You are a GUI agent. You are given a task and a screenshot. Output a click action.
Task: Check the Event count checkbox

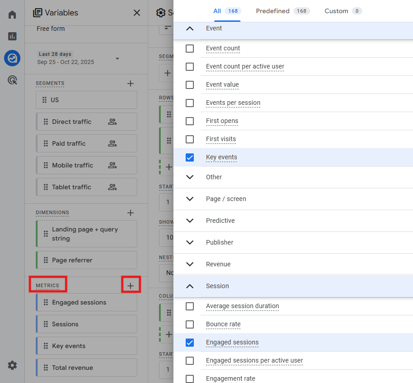[190, 49]
